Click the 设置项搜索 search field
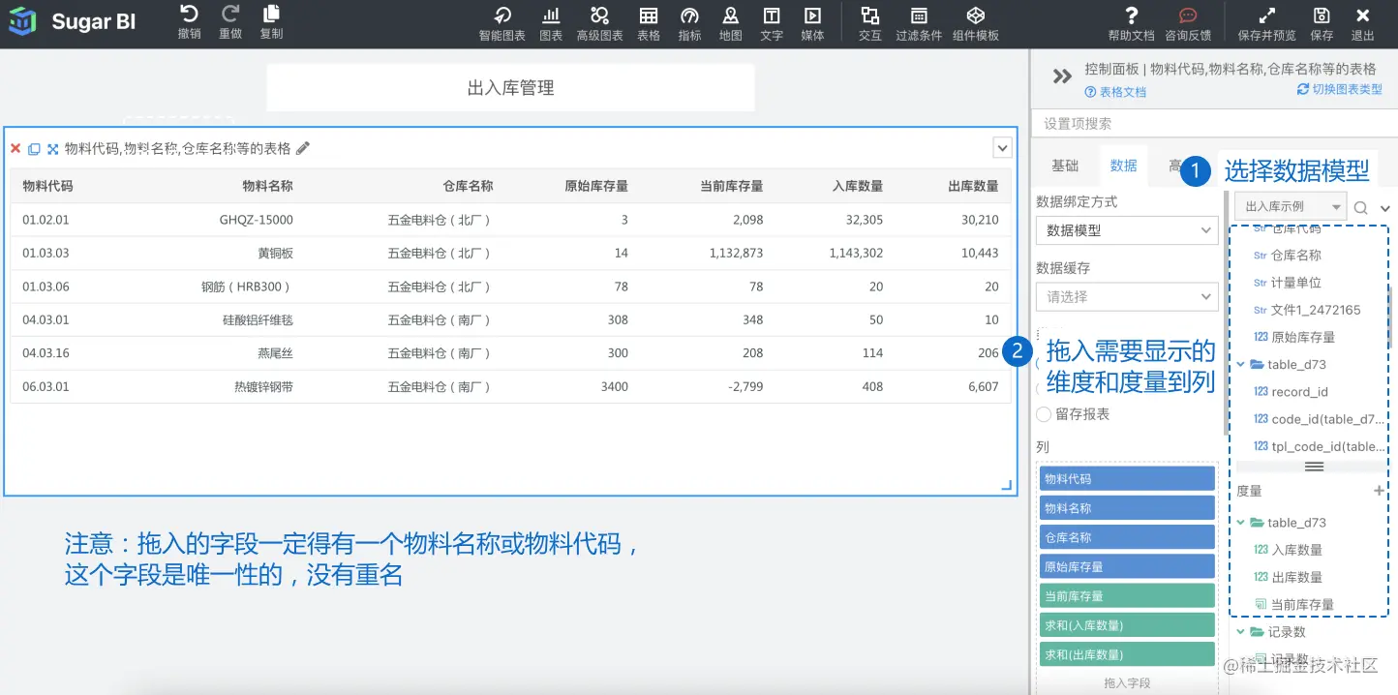The image size is (1398, 695). click(x=1214, y=124)
